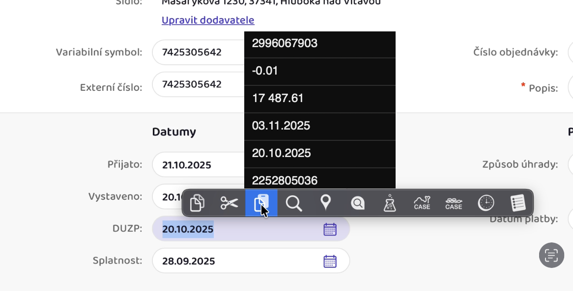The image size is (573, 291).
Task: Click the notes list icon
Action: (x=518, y=203)
